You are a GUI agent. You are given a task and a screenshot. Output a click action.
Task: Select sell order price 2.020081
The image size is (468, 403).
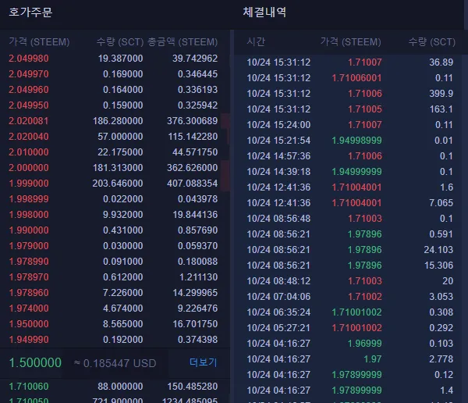[29, 121]
